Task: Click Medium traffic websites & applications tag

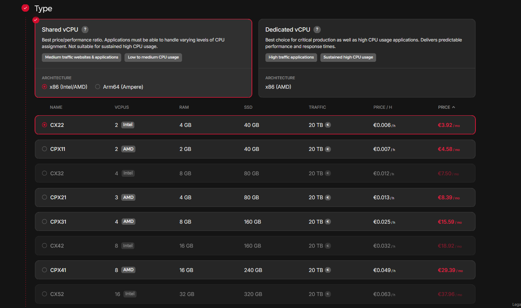Action: tap(82, 57)
